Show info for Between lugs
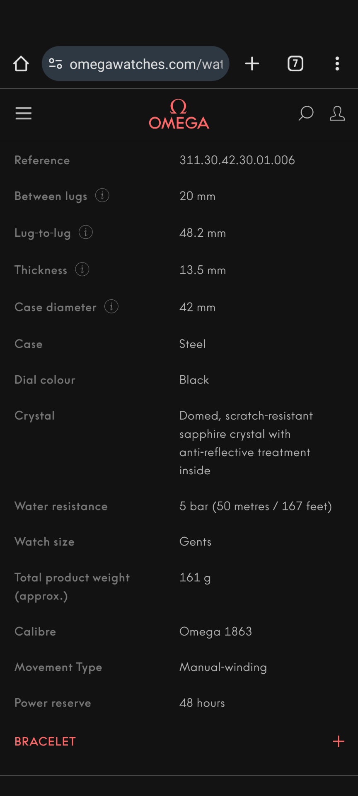358x796 pixels. click(102, 195)
